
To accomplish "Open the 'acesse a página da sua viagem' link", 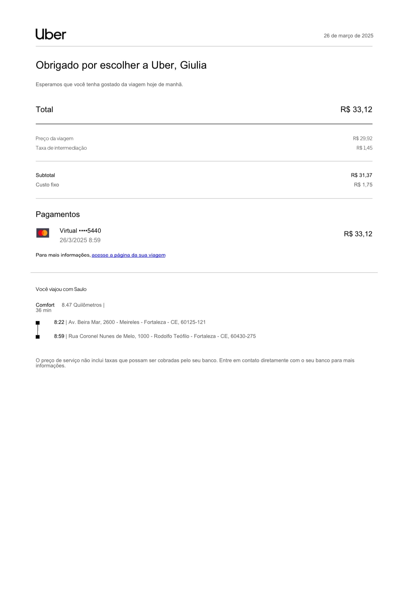I will click(128, 255).
